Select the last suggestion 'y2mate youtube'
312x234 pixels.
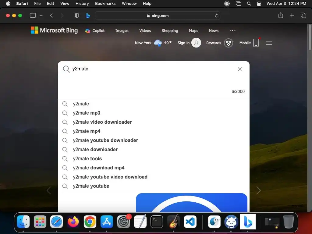[x=154, y=186]
